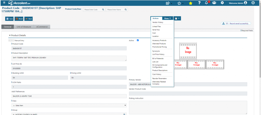Screen dimensions: 261x115
Task: Click the Product Description text area
Action: point(69,58)
